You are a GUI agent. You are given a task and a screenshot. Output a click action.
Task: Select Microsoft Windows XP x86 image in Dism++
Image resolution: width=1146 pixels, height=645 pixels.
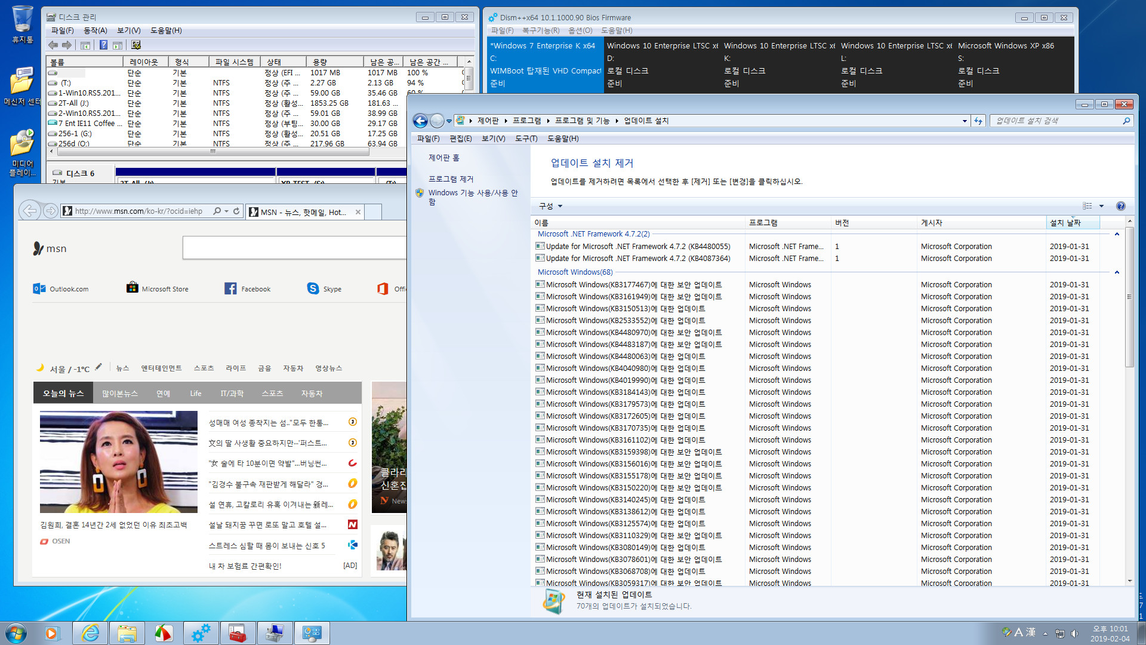(1014, 64)
